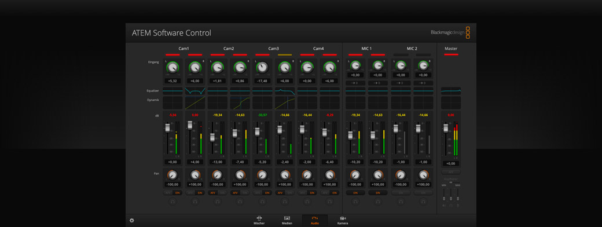Enable EIN on MIC 2 left channel
Screen dimensions: 602x227
pyautogui.click(x=401, y=192)
